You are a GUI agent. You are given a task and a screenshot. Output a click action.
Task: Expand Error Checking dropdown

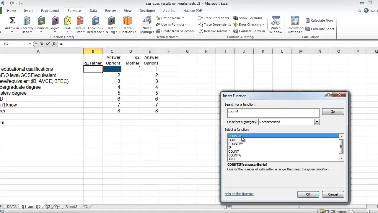pyautogui.click(x=263, y=25)
